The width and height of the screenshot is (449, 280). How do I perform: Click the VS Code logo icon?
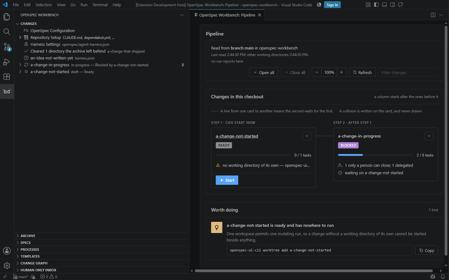pos(5,5)
